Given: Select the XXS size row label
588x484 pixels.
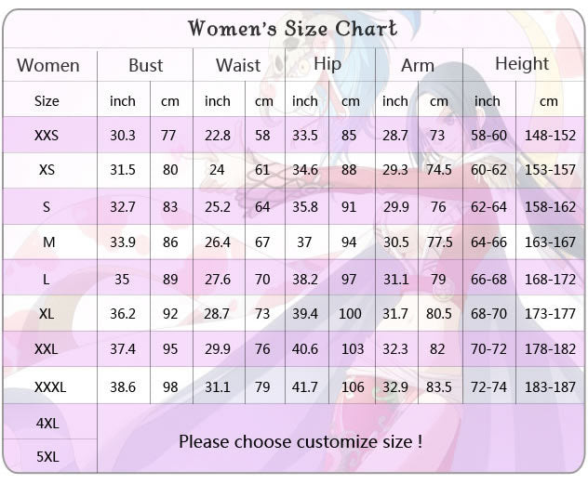Looking at the screenshot, I should click(x=47, y=136).
